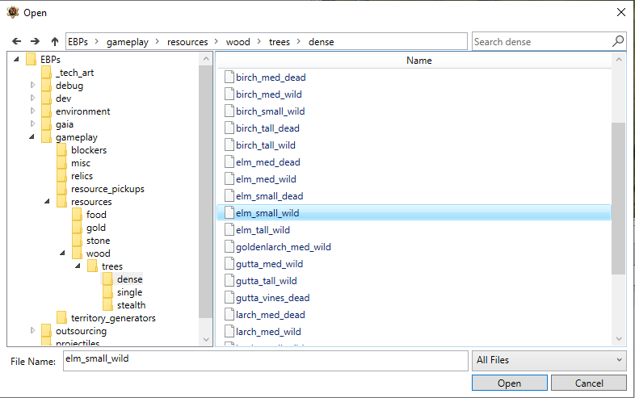The image size is (635, 398).
Task: Click file list scroll-down arrow
Action: pyautogui.click(x=618, y=338)
